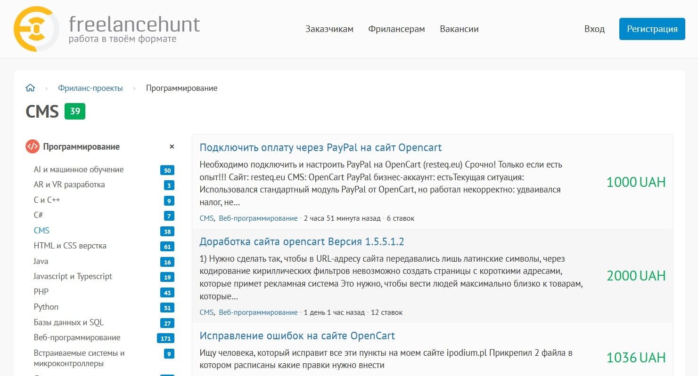The height and width of the screenshot is (376, 698).
Task: Open the Заказчикам menu
Action: [x=329, y=29]
